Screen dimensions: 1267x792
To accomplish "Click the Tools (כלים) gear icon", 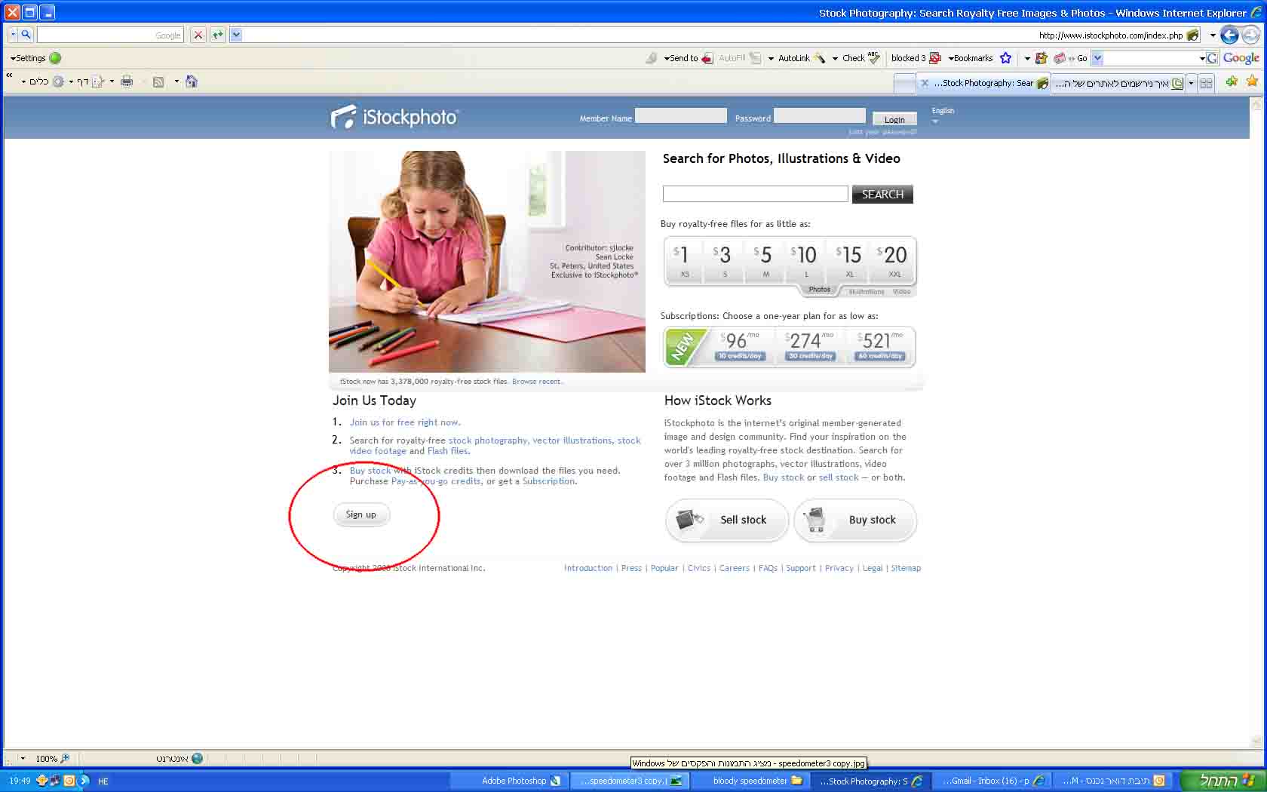I will coord(58,81).
